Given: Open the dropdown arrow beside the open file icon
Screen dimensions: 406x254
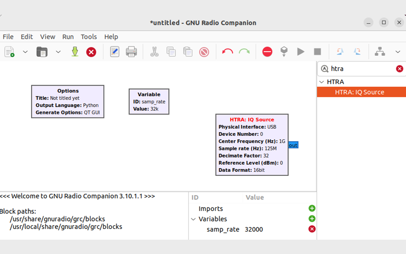Looking at the screenshot, I should click(x=58, y=52).
